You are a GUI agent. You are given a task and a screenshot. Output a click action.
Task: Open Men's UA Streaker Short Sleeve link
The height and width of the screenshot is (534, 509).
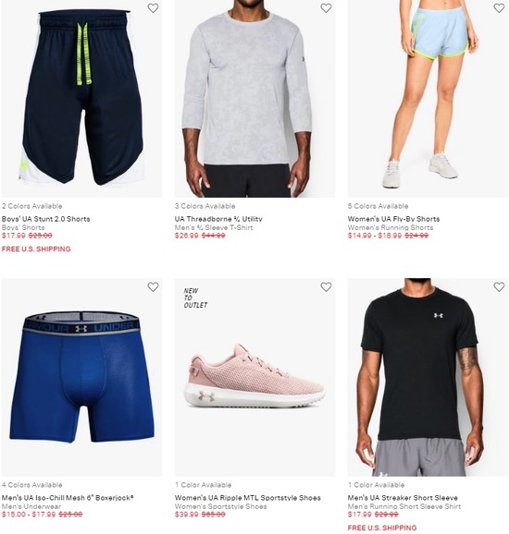(x=403, y=498)
